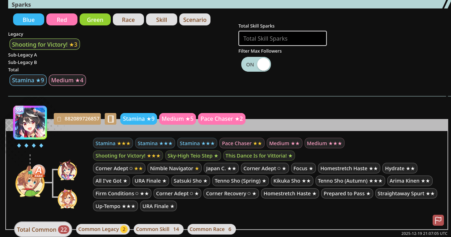Click the Prepared to Pass ★ chip

coord(347,194)
